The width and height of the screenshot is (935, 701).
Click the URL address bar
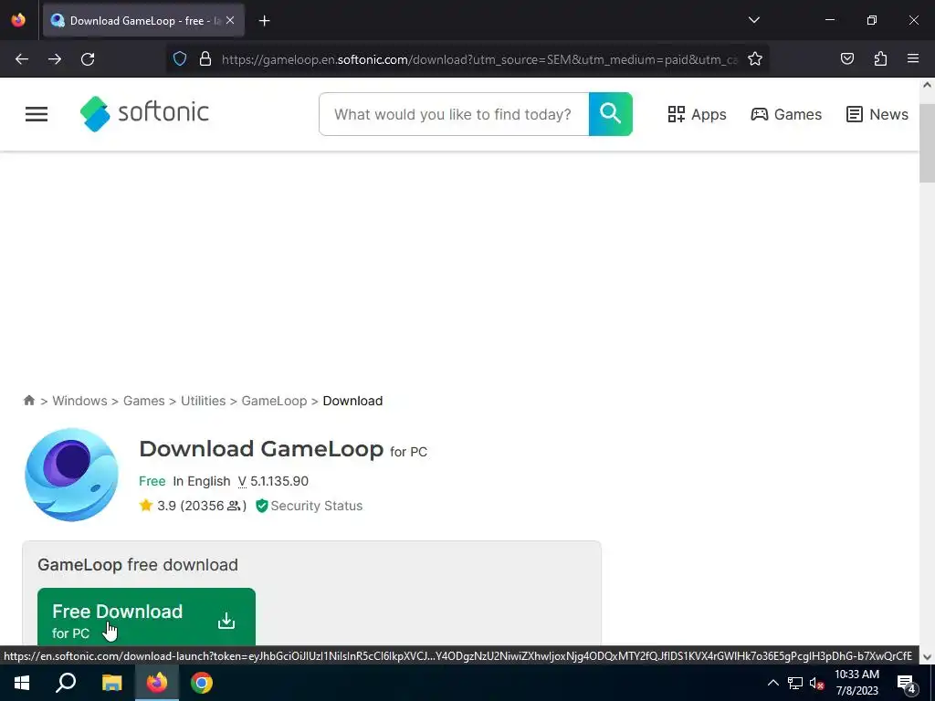pos(480,59)
